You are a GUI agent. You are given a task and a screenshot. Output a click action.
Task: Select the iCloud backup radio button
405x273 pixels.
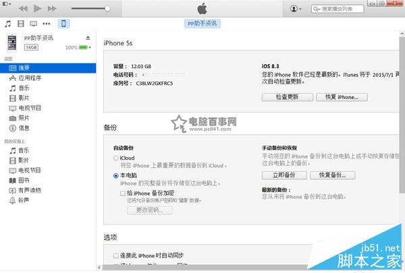click(x=116, y=158)
